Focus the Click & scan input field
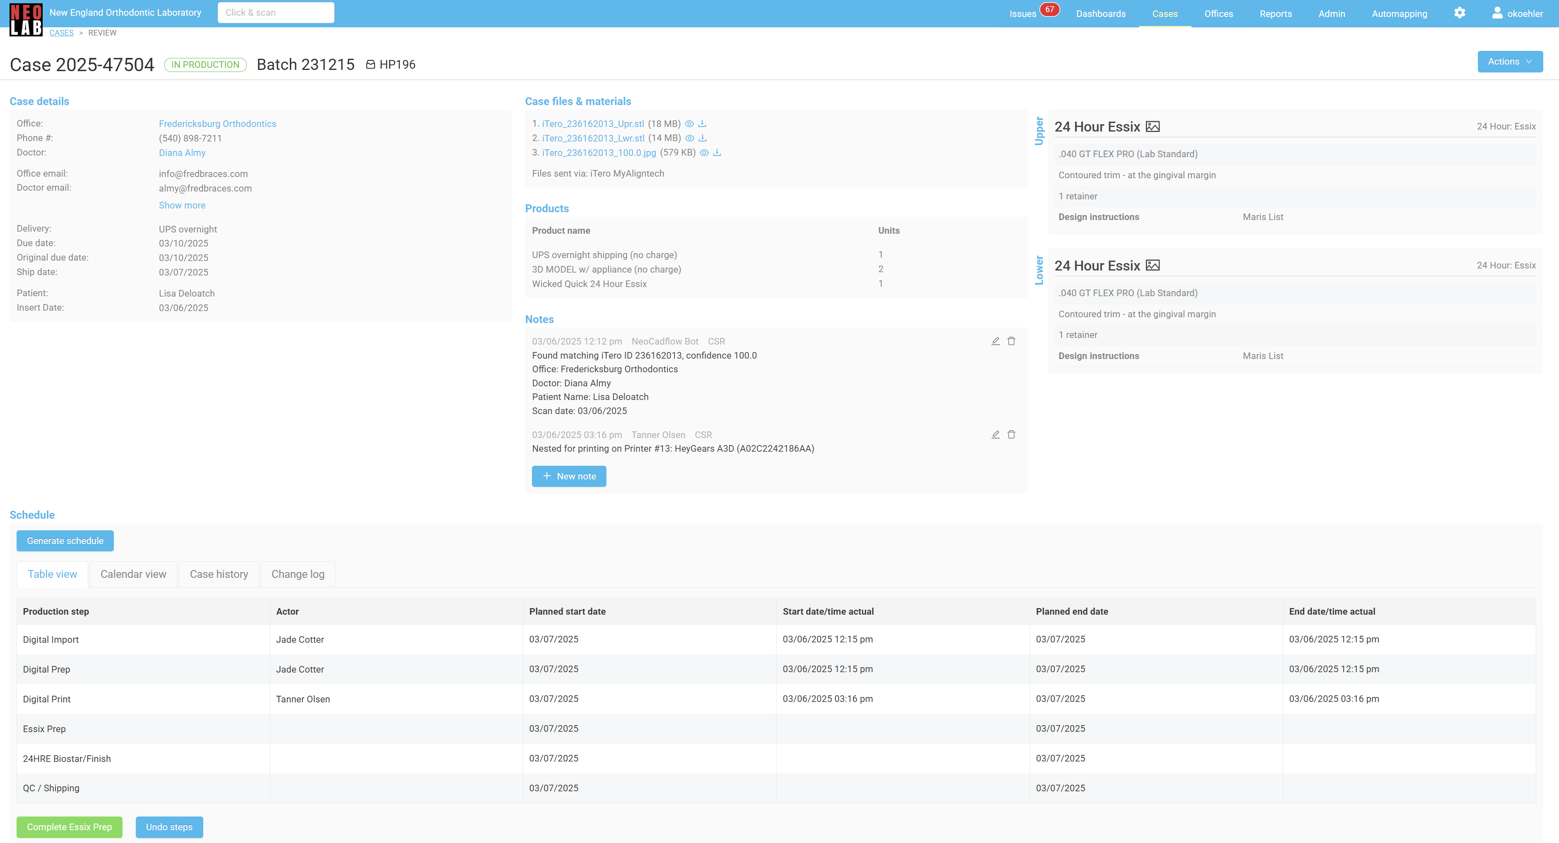 click(x=276, y=13)
